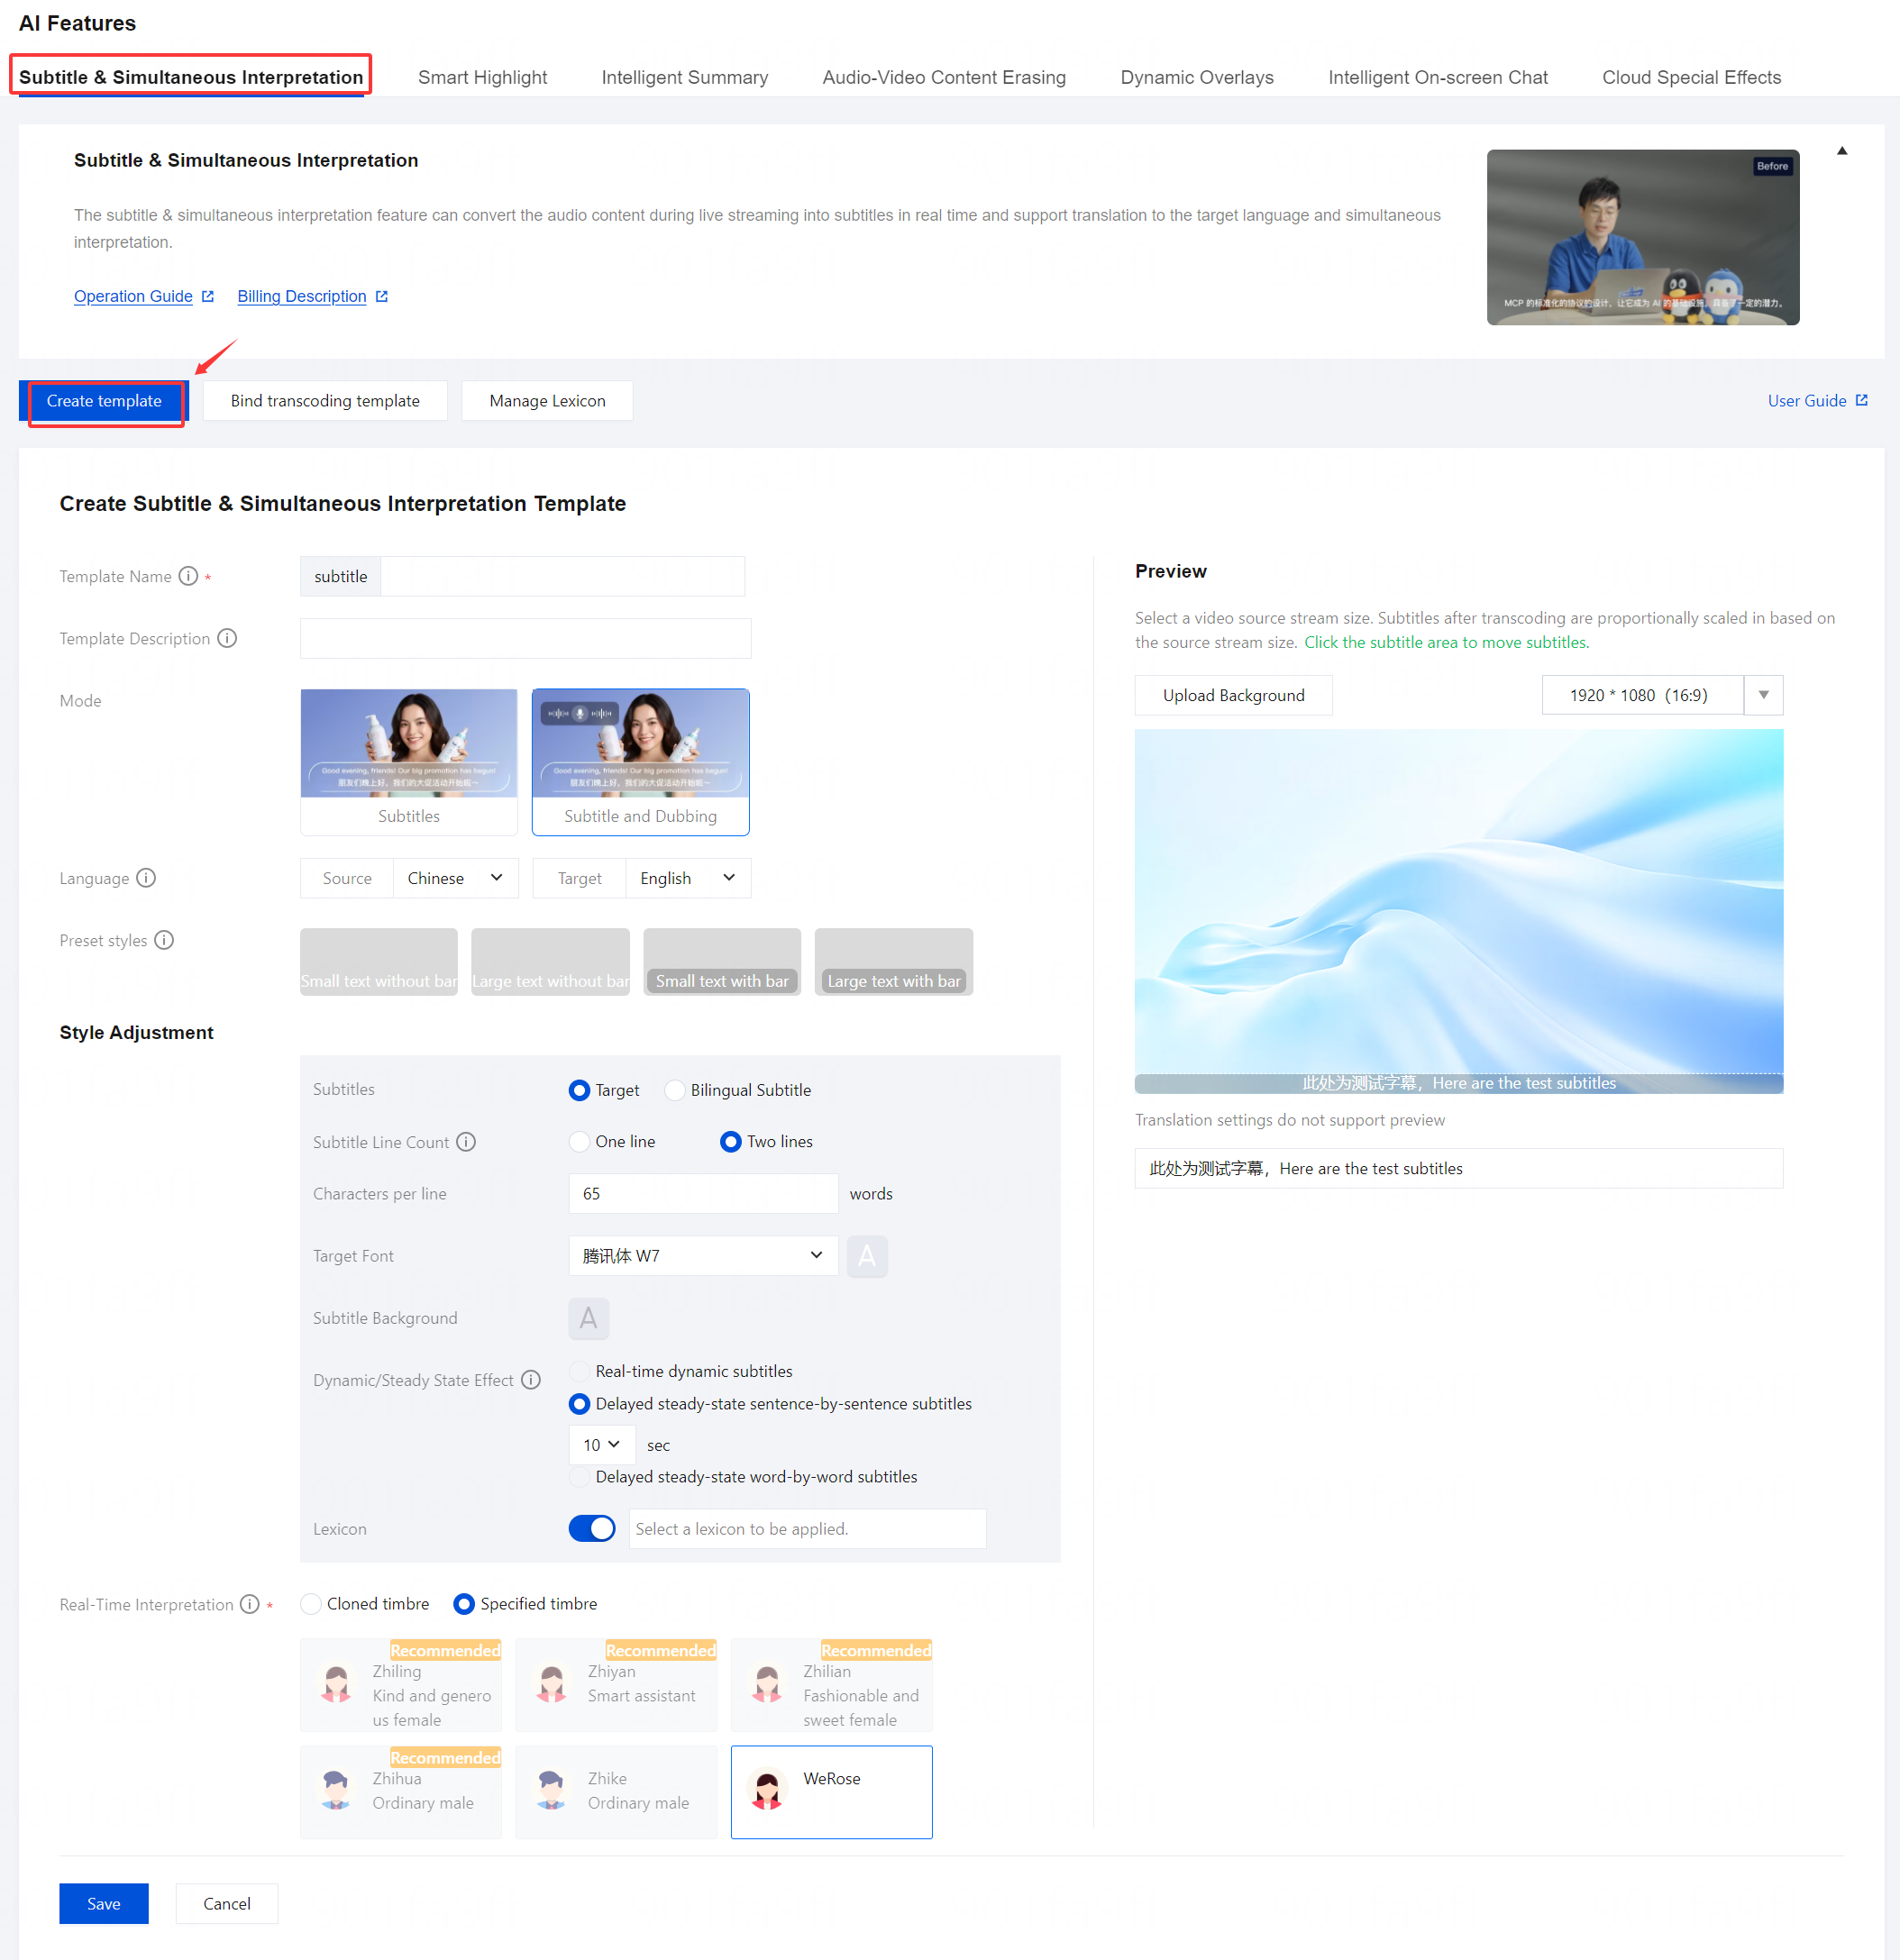The height and width of the screenshot is (1960, 1900).
Task: Click external link icon beside Operation Guide
Action: (208, 296)
